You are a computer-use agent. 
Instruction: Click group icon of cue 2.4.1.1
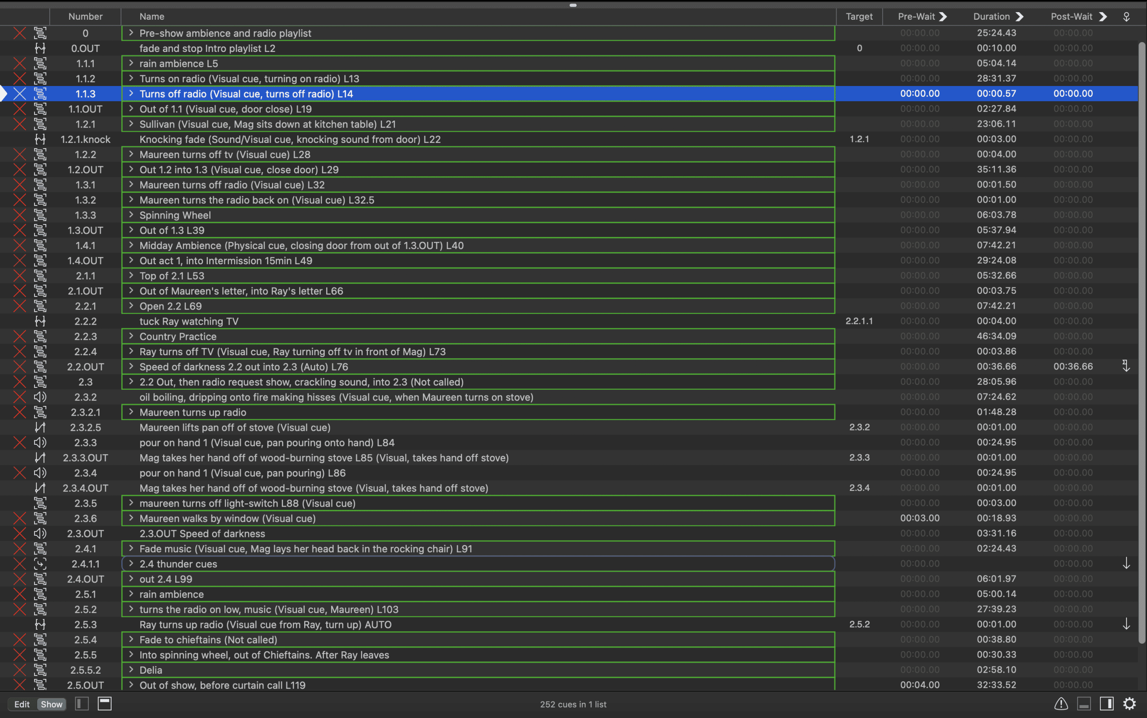[40, 563]
